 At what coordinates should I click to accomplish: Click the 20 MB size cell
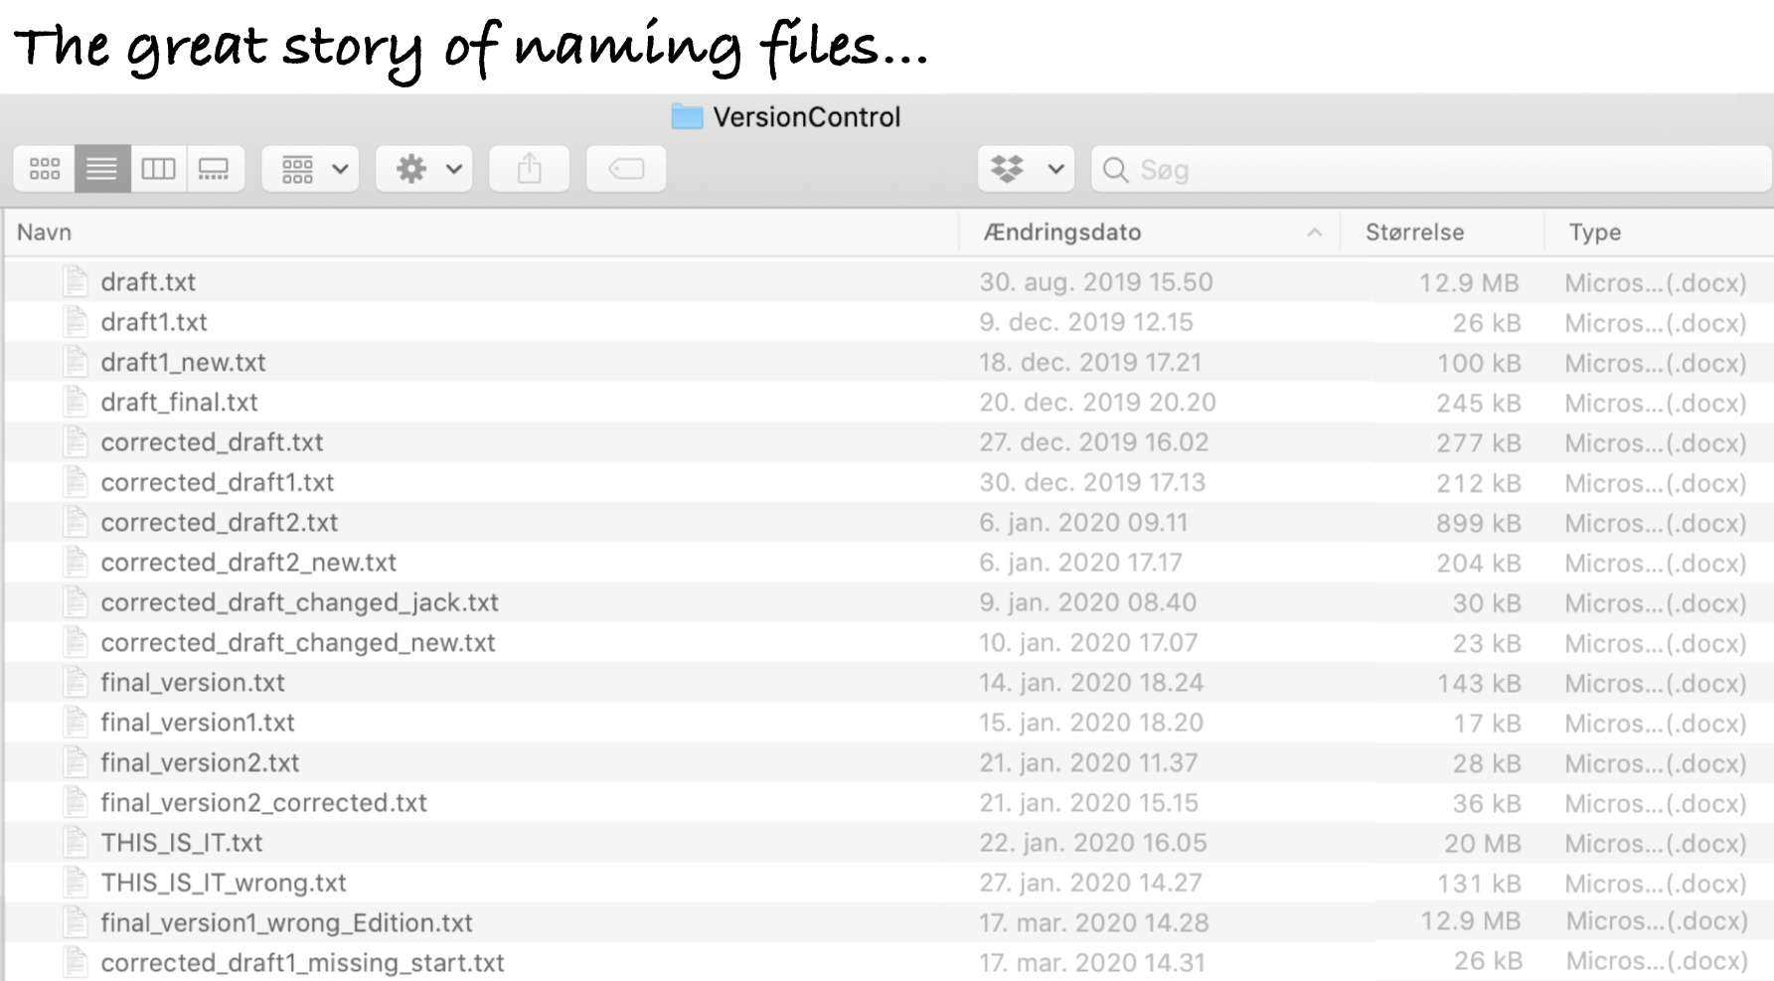point(1482,844)
